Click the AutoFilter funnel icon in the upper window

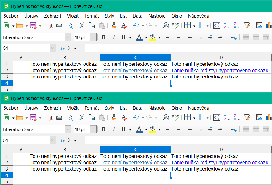point(247,26)
